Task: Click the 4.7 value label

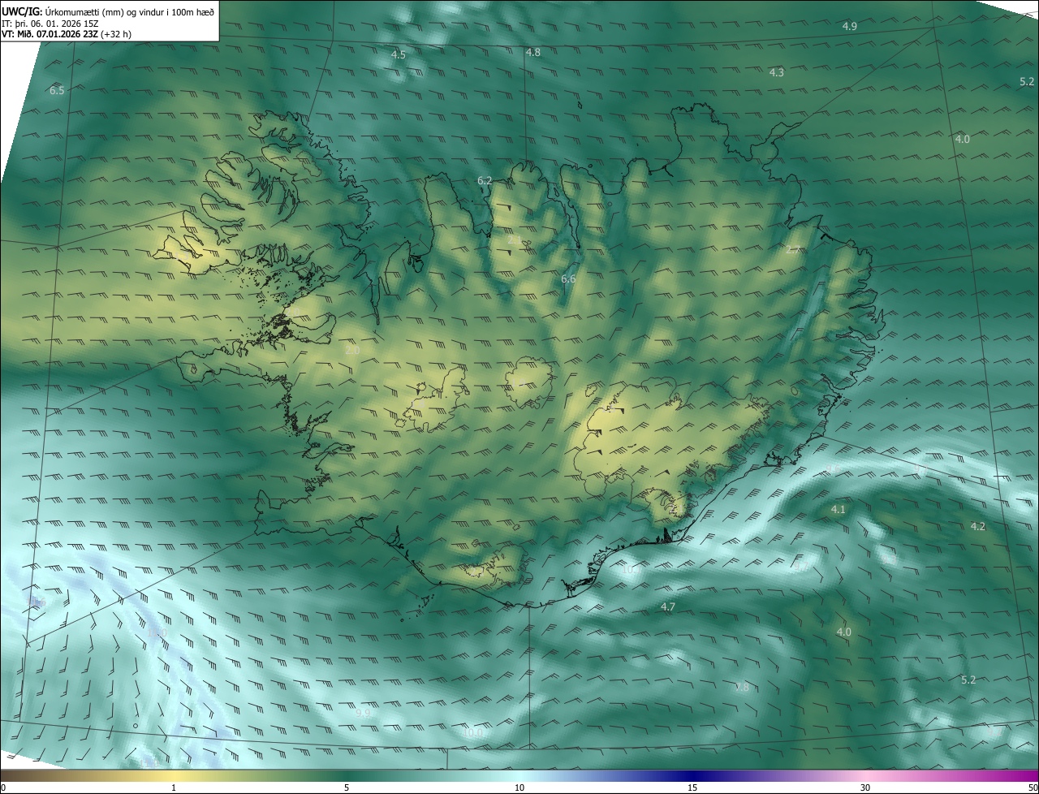Action: [667, 607]
